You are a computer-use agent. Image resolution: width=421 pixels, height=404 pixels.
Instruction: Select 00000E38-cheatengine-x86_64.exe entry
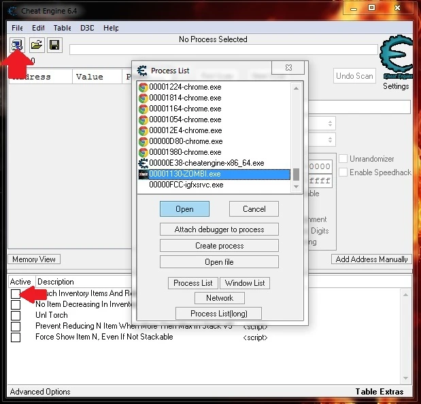(x=214, y=163)
